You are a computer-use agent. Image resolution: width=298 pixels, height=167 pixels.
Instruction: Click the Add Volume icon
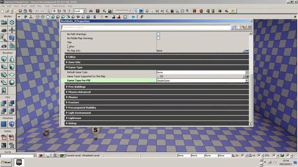12,124
